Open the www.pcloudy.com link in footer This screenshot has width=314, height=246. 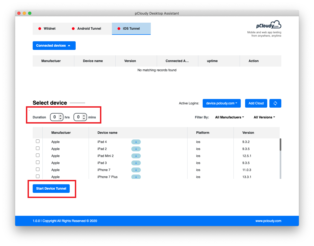click(x=268, y=221)
